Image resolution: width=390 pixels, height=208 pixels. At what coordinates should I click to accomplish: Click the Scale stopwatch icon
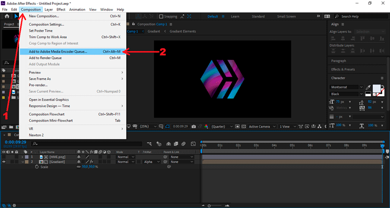pyautogui.click(x=37, y=166)
